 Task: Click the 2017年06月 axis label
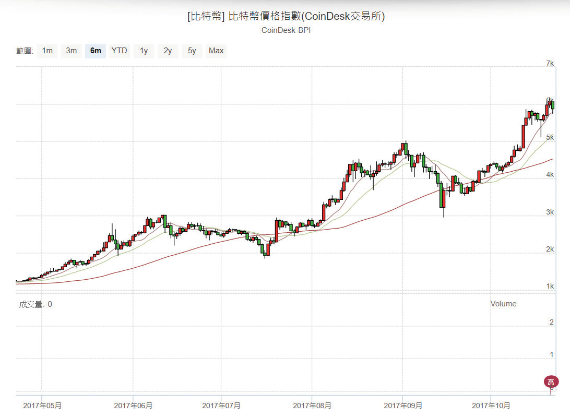(x=133, y=405)
